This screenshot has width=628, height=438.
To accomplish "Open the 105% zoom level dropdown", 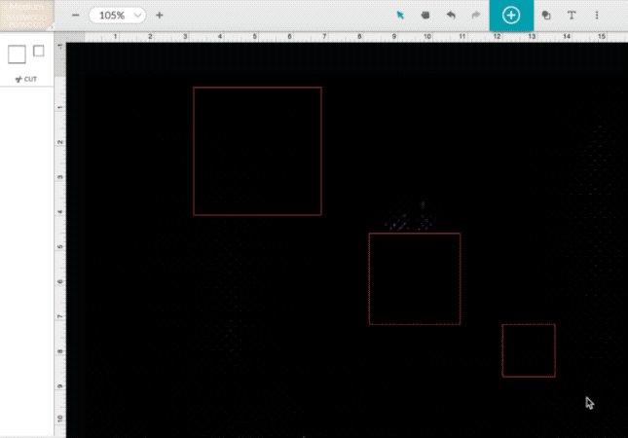I will coord(118,16).
